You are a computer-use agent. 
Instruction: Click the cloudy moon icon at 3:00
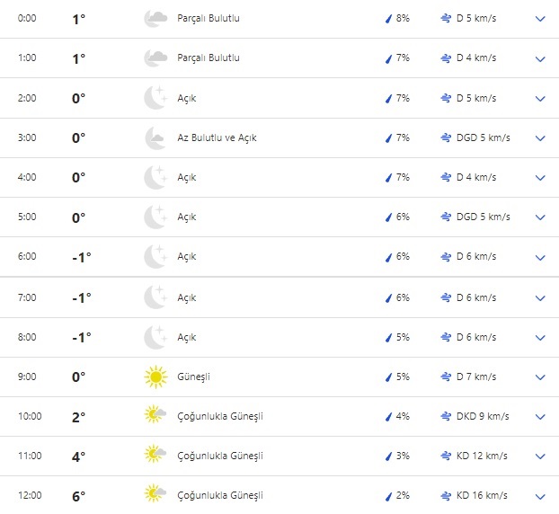pos(155,137)
